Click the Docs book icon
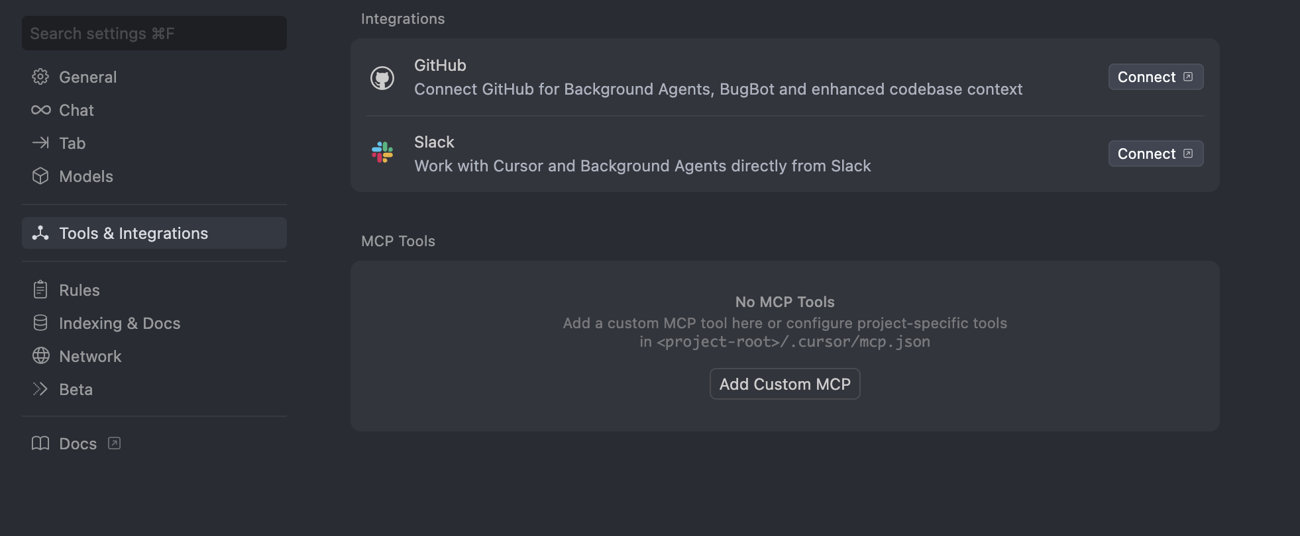Screen dimensions: 1300x536 pyautogui.click(x=40, y=443)
